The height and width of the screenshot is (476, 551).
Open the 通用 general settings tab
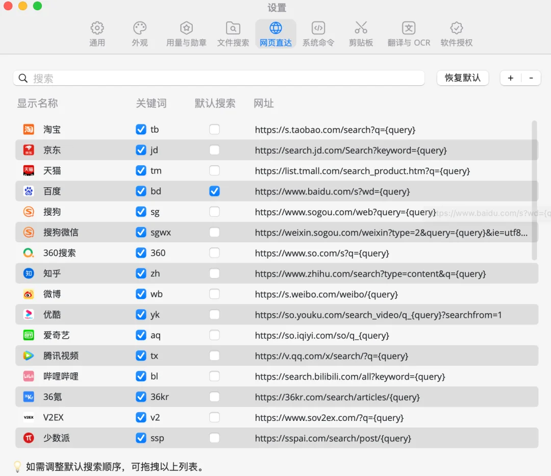pyautogui.click(x=97, y=34)
